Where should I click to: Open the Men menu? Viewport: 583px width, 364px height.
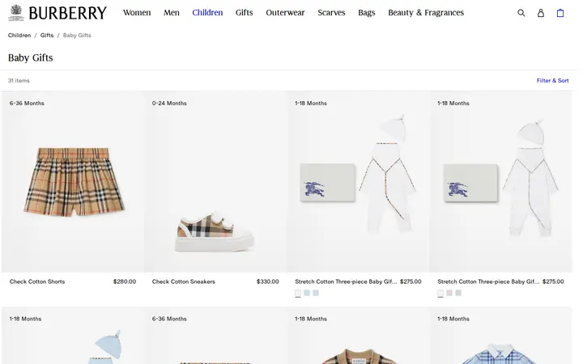click(x=172, y=13)
